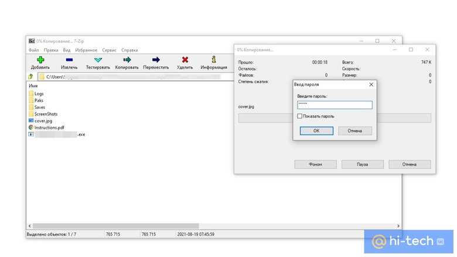The height and width of the screenshot is (257, 457).
Task: Select the .exe file icon
Action: tap(31, 135)
